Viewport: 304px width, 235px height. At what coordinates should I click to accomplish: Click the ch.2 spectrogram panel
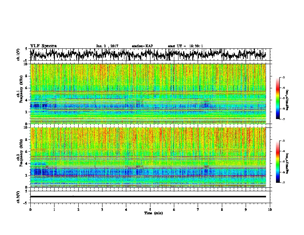click(148, 157)
